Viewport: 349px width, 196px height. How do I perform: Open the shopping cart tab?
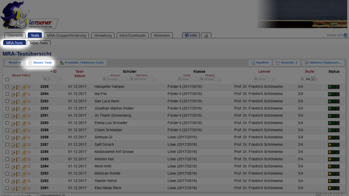tap(206, 35)
